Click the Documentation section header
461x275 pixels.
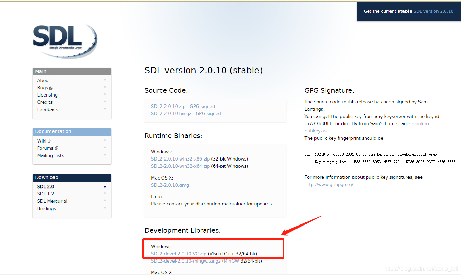tap(72, 131)
